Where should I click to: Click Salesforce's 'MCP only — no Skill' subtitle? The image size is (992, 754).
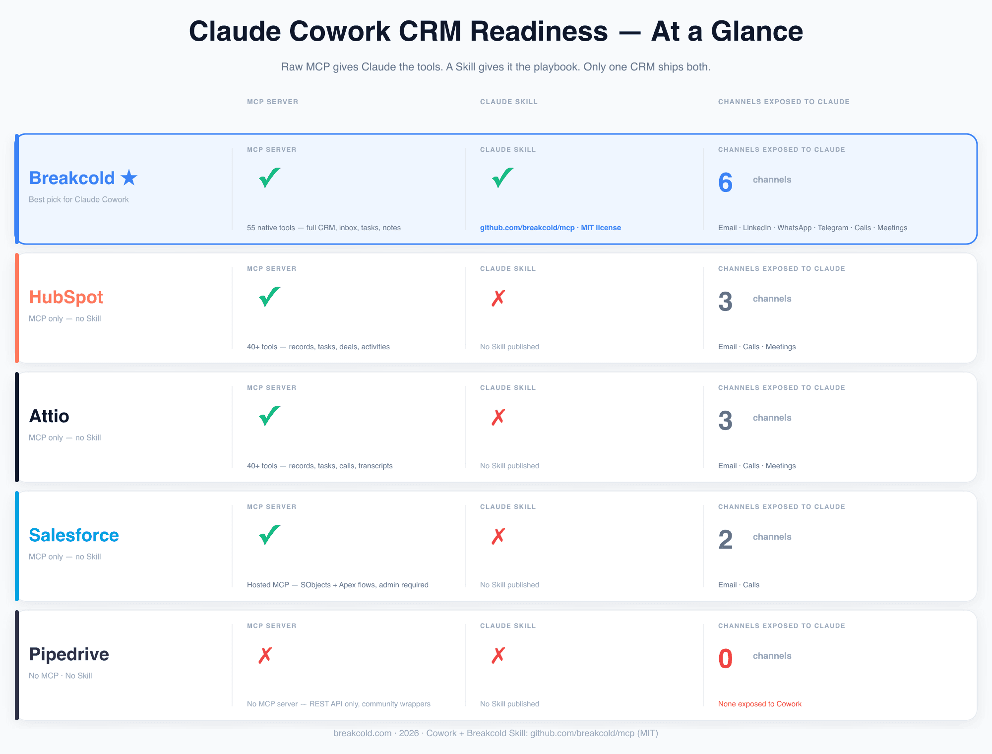(x=65, y=557)
